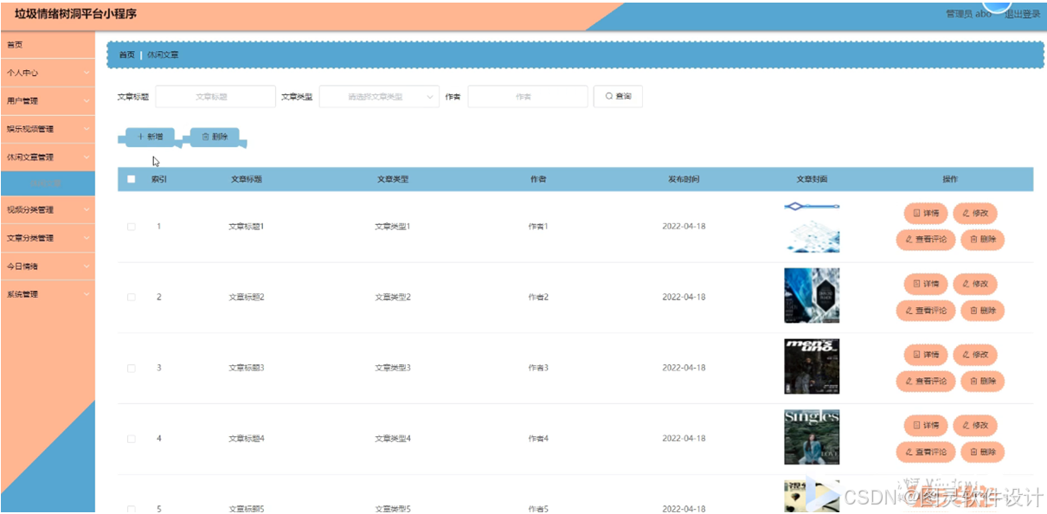Viewport: 1047px width, 514px height.
Task: Click the 查询 search button
Action: tap(618, 96)
